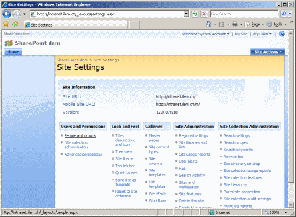The height and width of the screenshot is (217, 296).
Task: Open the Regional settings link
Action: click(x=194, y=135)
